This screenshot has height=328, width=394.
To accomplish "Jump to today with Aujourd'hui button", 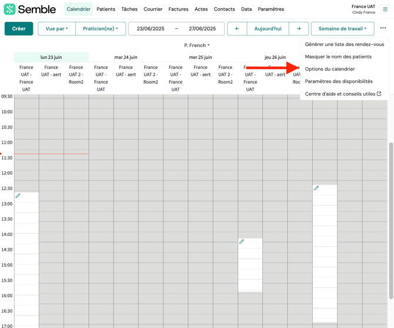I will tap(268, 28).
